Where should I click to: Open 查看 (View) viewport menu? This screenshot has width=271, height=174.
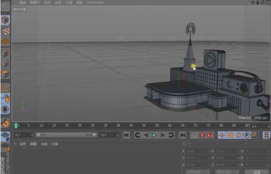[x=22, y=2]
